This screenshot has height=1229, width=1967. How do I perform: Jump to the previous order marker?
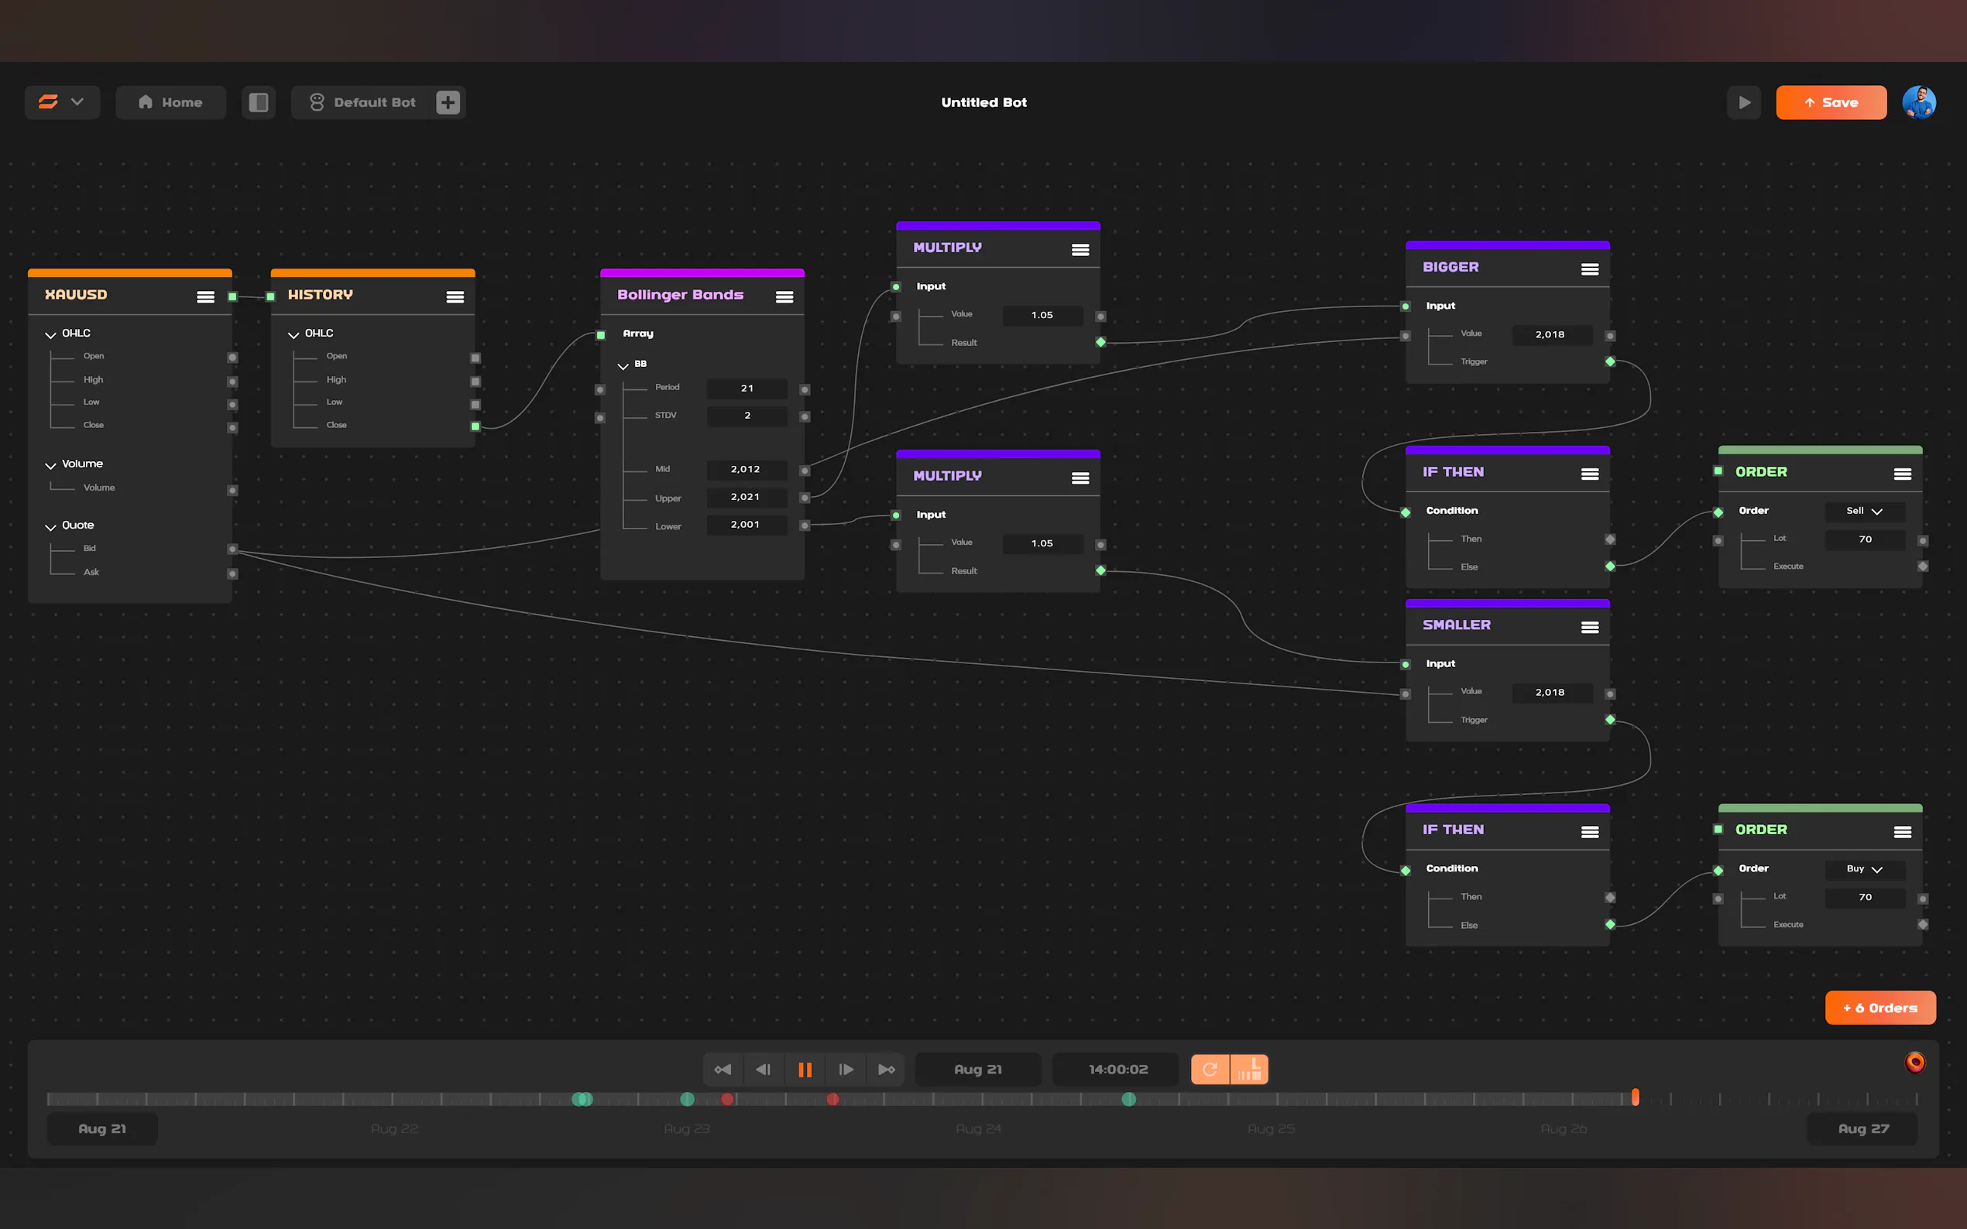(x=722, y=1070)
